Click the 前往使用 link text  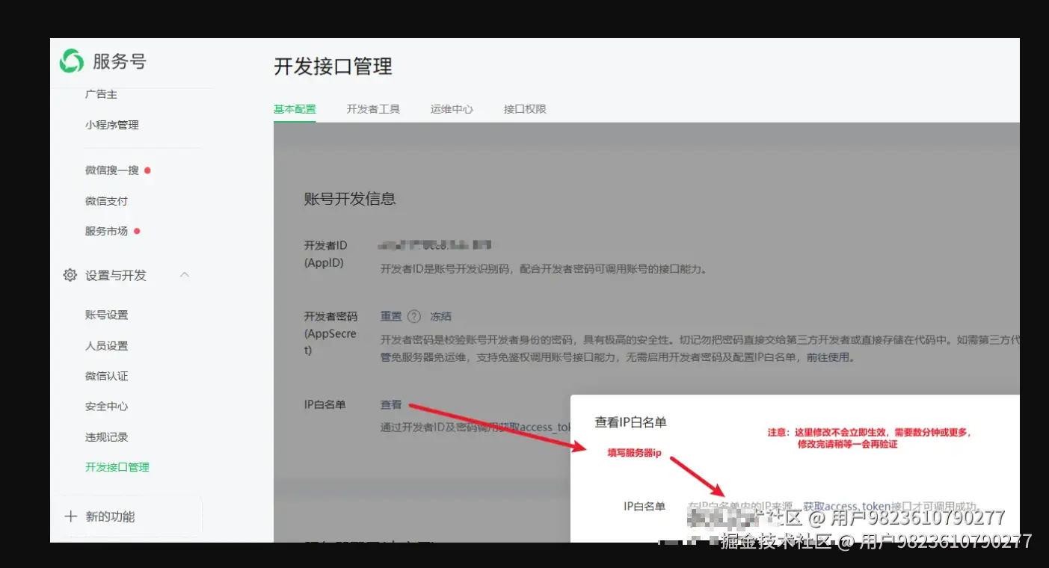pyautogui.click(x=828, y=357)
